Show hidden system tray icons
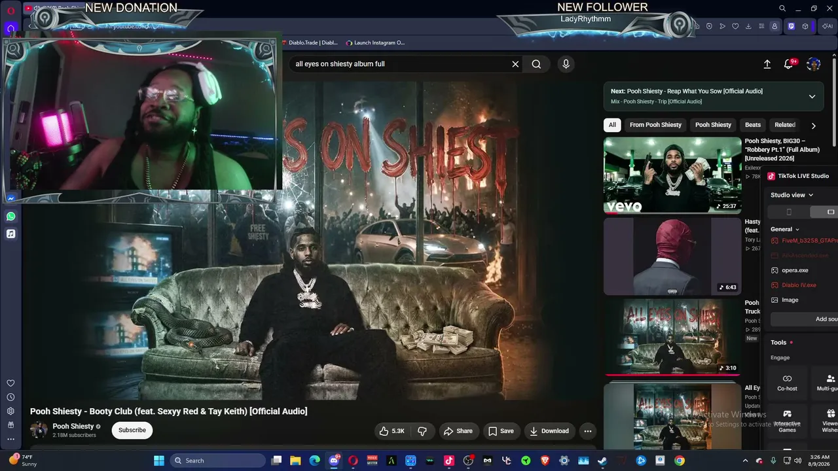This screenshot has width=838, height=471. [745, 461]
